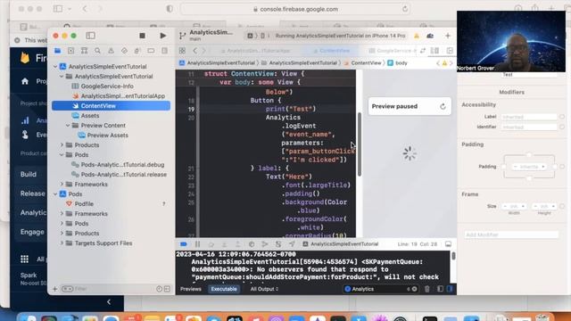The image size is (571, 321).
Task: Click Safari address bar for console.firebase.google.com
Action: tap(295, 9)
